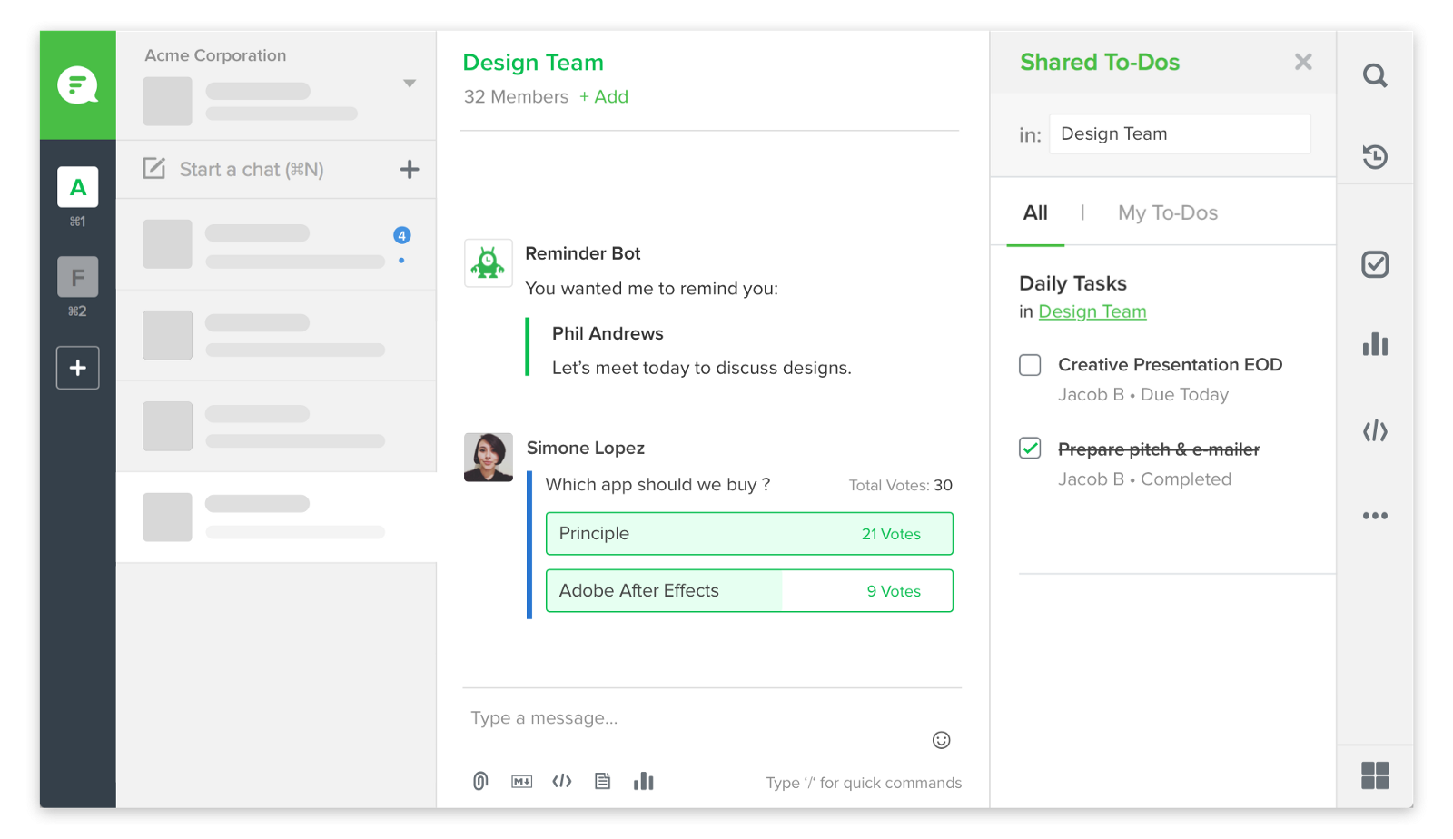Click Daily Tasks list heading
This screenshot has height=839, width=1453.
pyautogui.click(x=1072, y=283)
